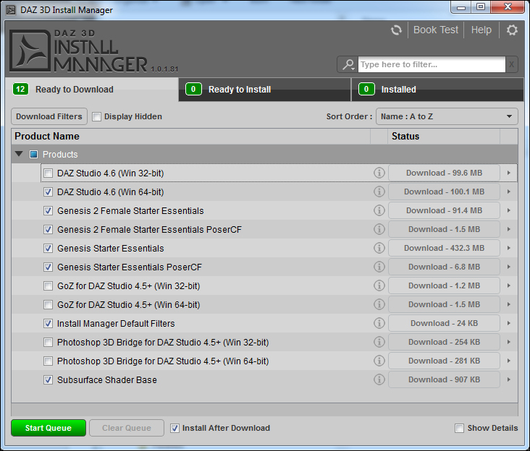Click info icon for GoZ (Win 32-bit)
Image resolution: width=530 pixels, height=451 pixels.
pyautogui.click(x=379, y=285)
